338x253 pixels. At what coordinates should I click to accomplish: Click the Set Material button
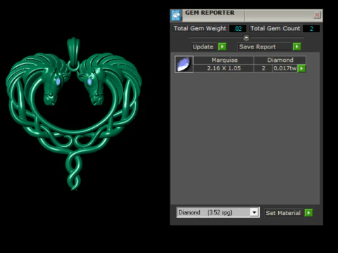click(x=283, y=213)
